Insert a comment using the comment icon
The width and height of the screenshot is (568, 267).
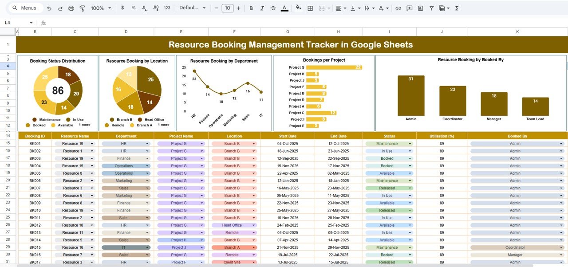(x=409, y=8)
